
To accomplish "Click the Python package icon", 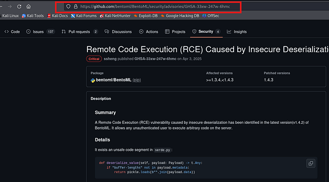I will (x=93, y=80).
